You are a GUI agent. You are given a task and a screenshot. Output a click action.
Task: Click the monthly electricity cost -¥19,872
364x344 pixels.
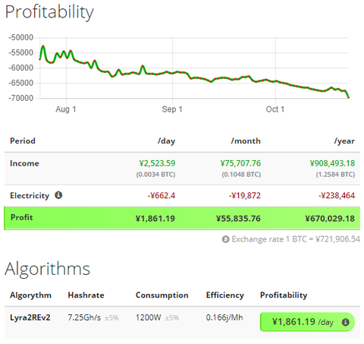245,195
